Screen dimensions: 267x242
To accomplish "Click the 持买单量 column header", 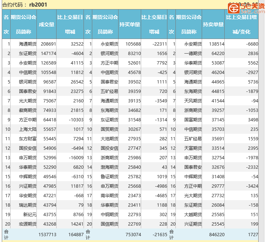I will tap(129, 24).
